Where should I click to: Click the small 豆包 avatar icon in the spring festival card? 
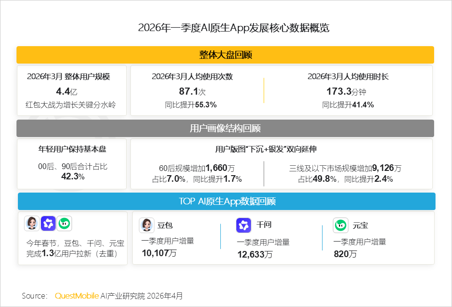pyautogui.click(x=32, y=223)
